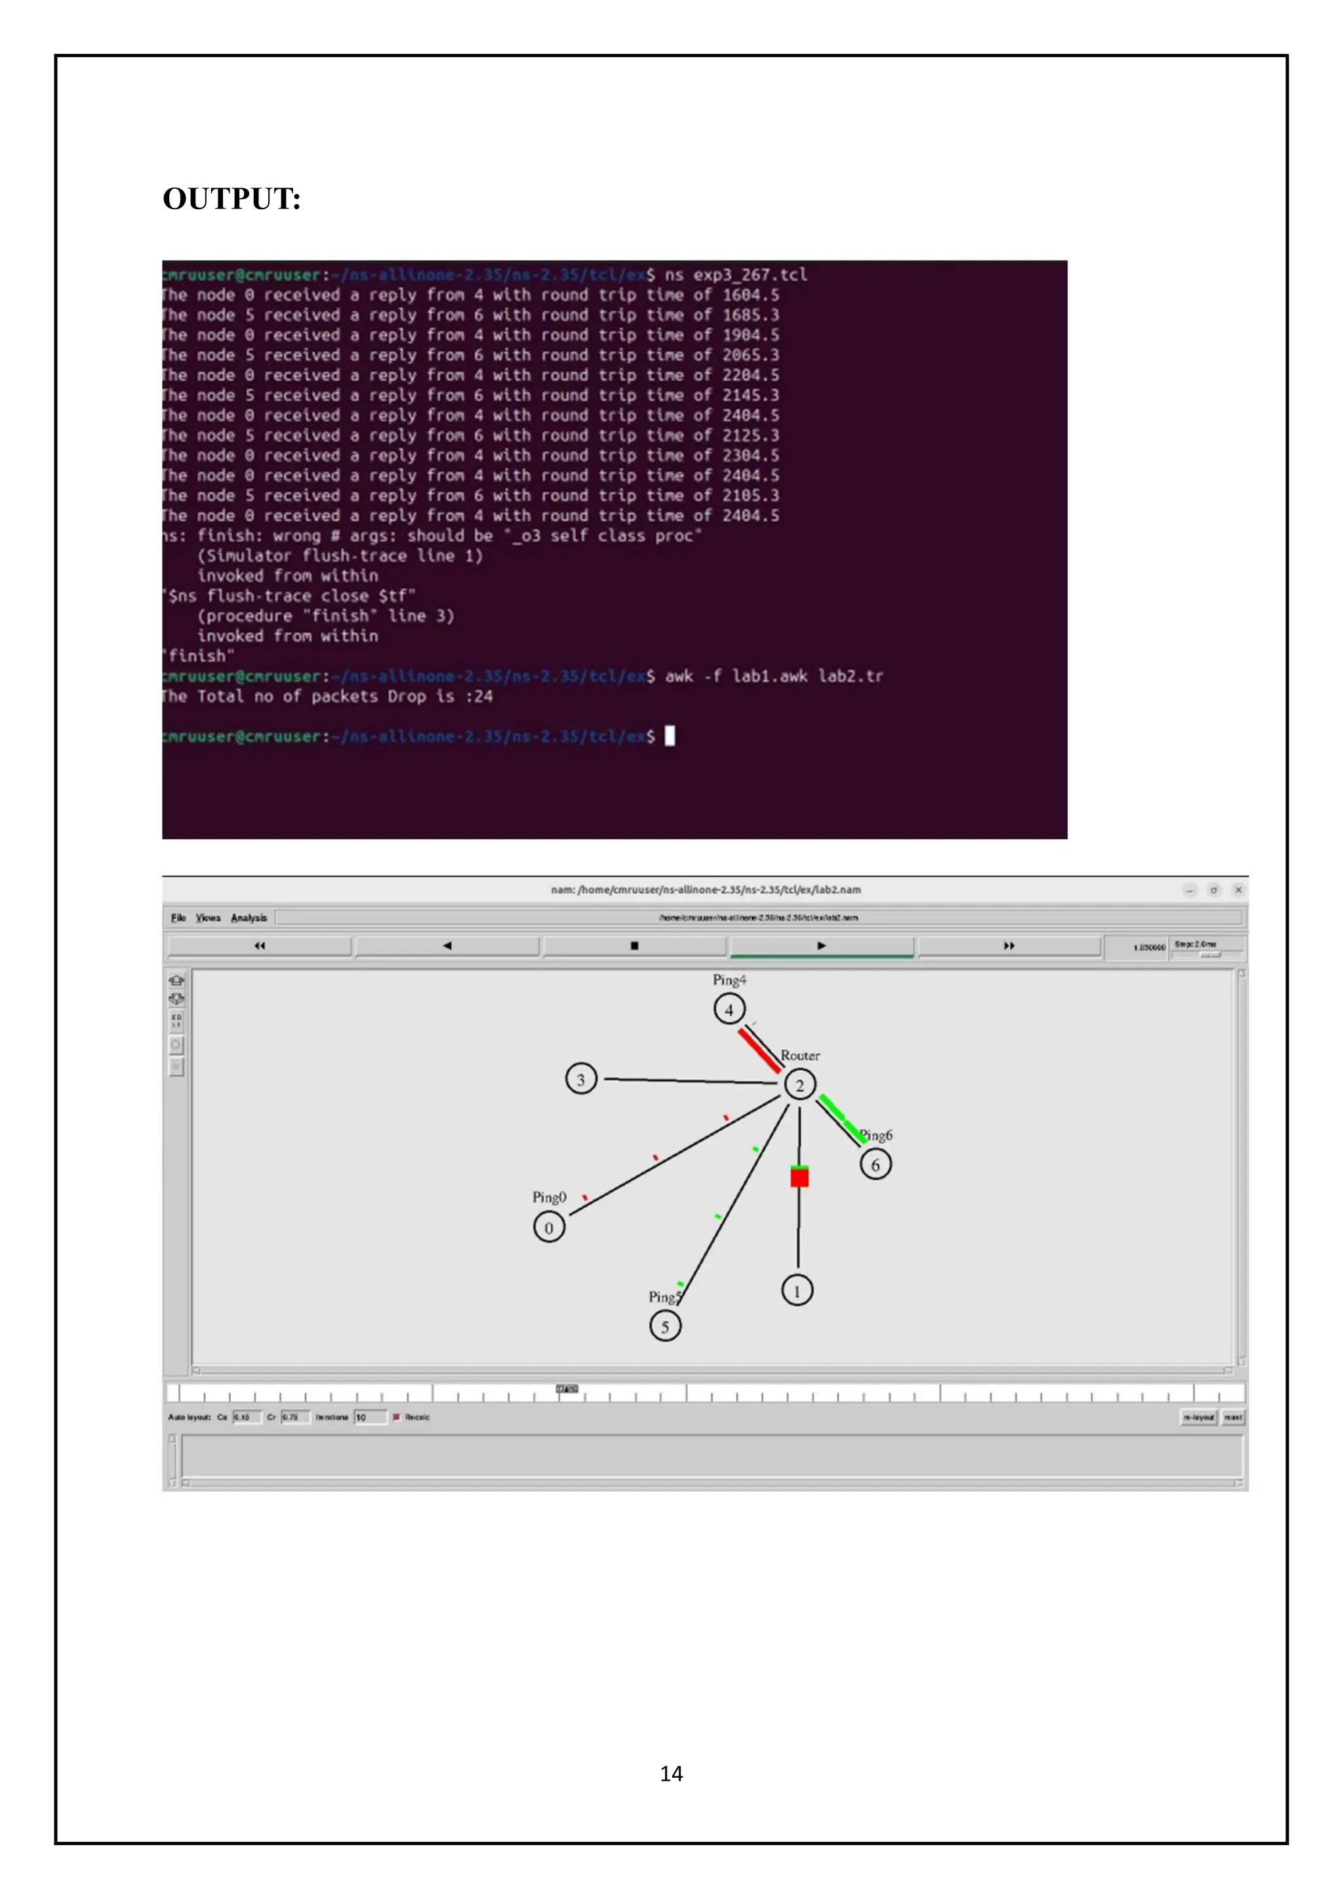Click the rewind button in nam
Screen dimensions: 1343x1899
coord(260,946)
